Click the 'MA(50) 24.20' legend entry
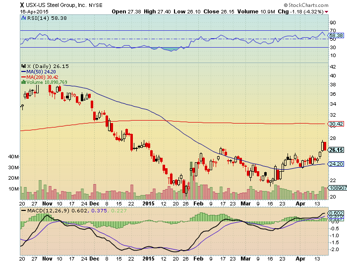The image size is (347, 263). point(39,71)
